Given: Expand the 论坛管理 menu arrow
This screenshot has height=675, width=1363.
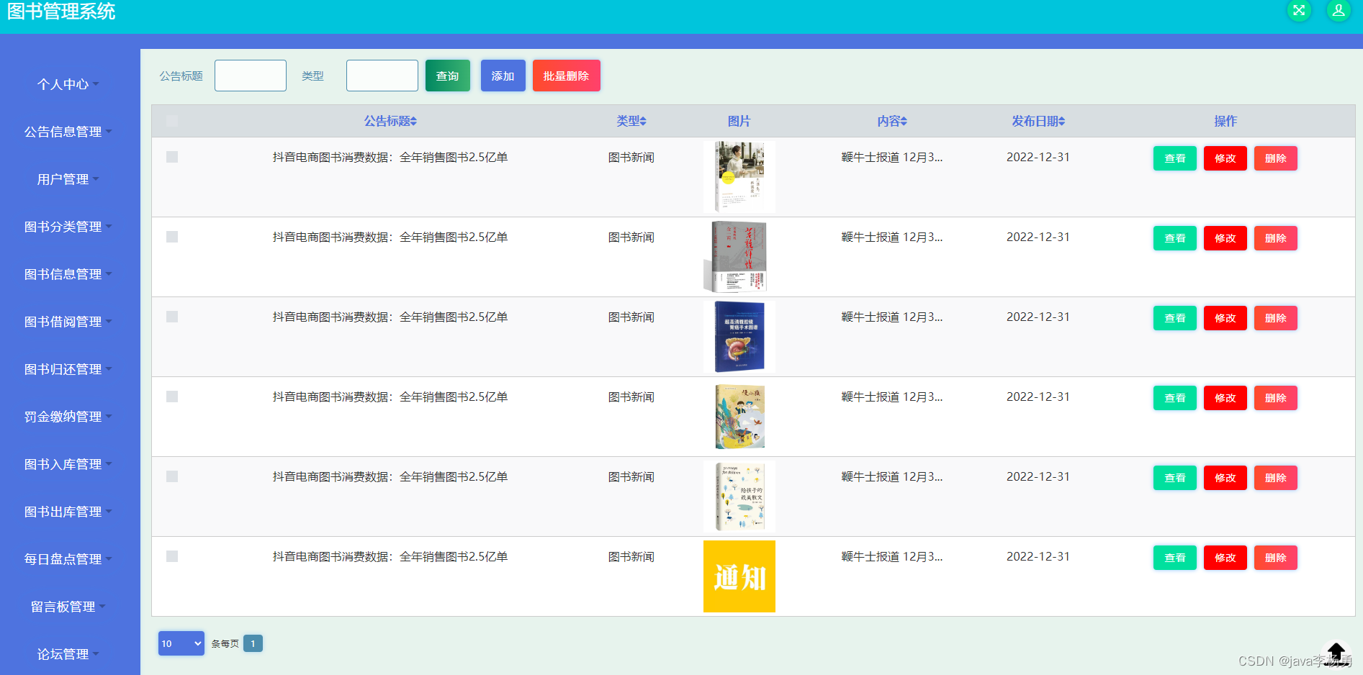Looking at the screenshot, I should tap(96, 653).
